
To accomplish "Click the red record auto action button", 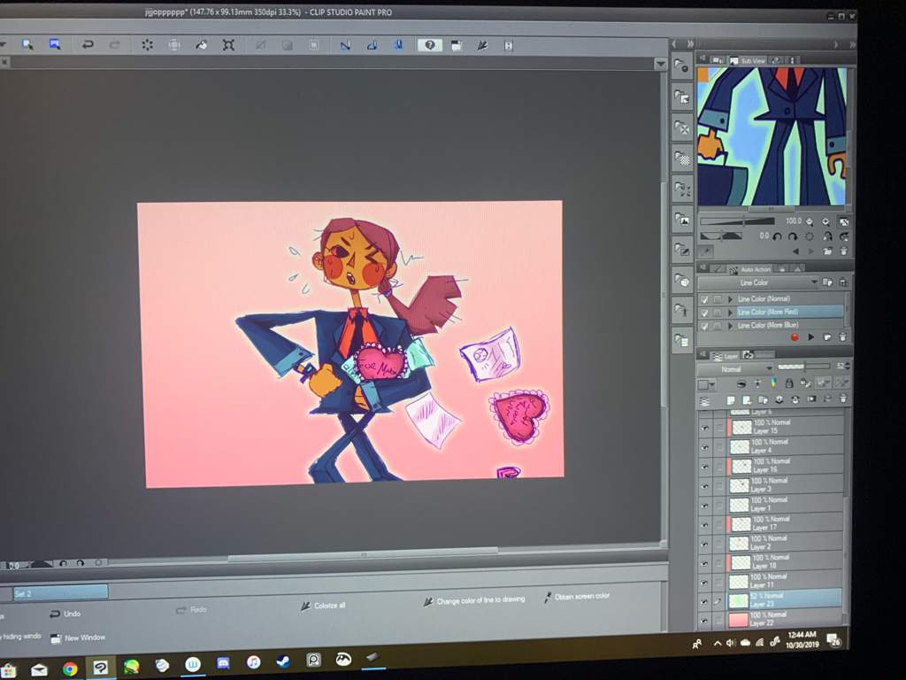I will coord(794,337).
